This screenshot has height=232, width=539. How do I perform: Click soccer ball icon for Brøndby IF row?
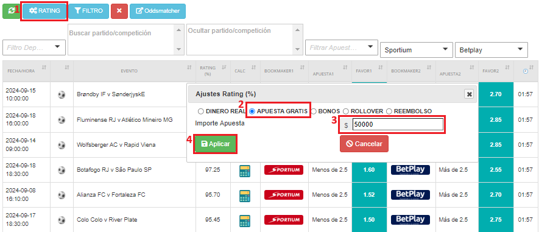coord(62,94)
